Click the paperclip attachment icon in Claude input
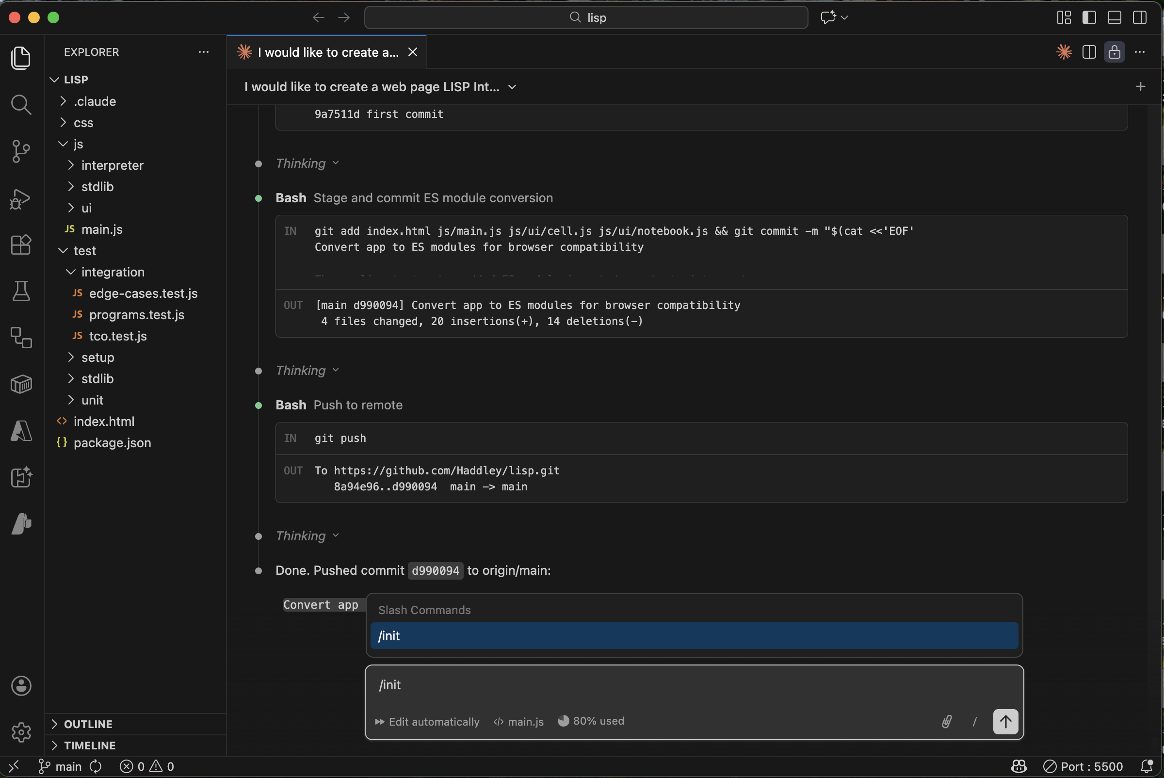 tap(946, 721)
